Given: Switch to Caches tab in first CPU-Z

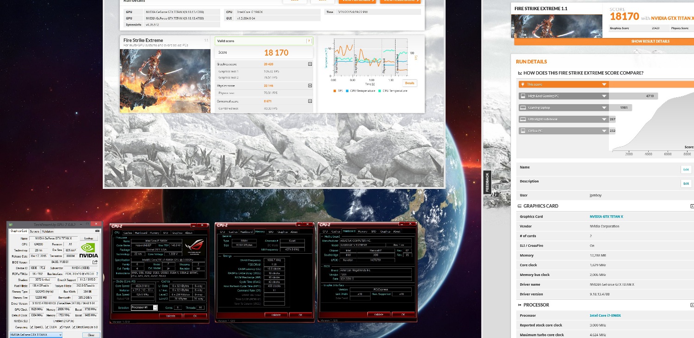Looking at the screenshot, I should 128,233.
